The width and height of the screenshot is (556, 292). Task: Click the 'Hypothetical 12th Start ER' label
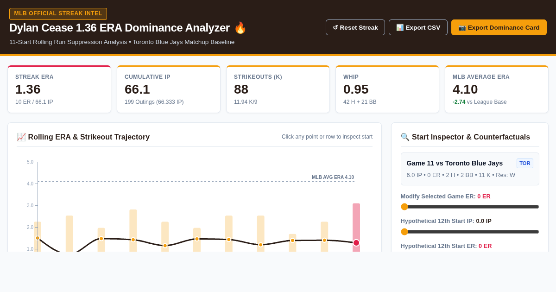(446, 246)
